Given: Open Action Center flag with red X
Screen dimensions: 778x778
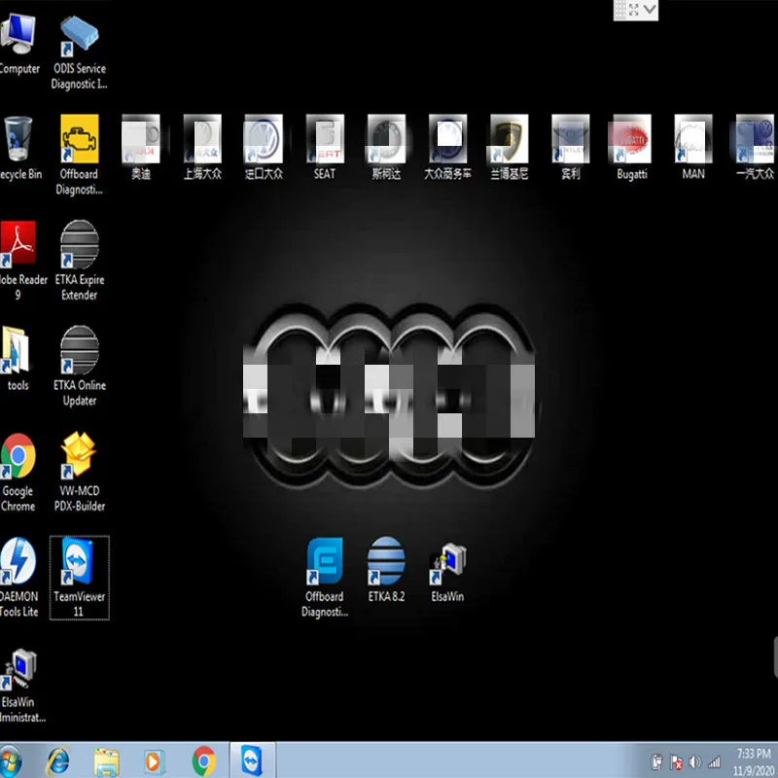Looking at the screenshot, I should click(676, 761).
